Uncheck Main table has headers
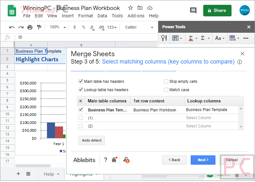The height and width of the screenshot is (182, 255). pyautogui.click(x=81, y=81)
